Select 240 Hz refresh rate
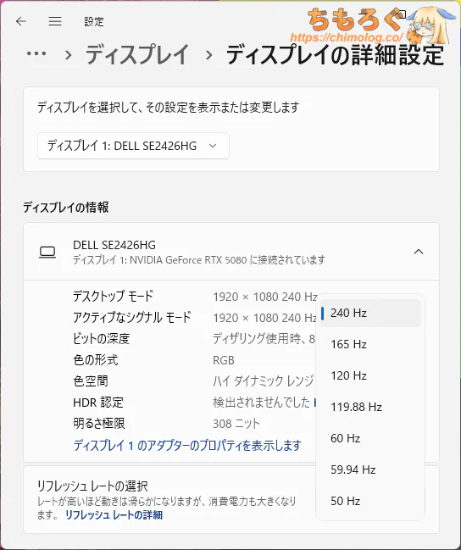Image resolution: width=461 pixels, height=550 pixels. pos(370,313)
